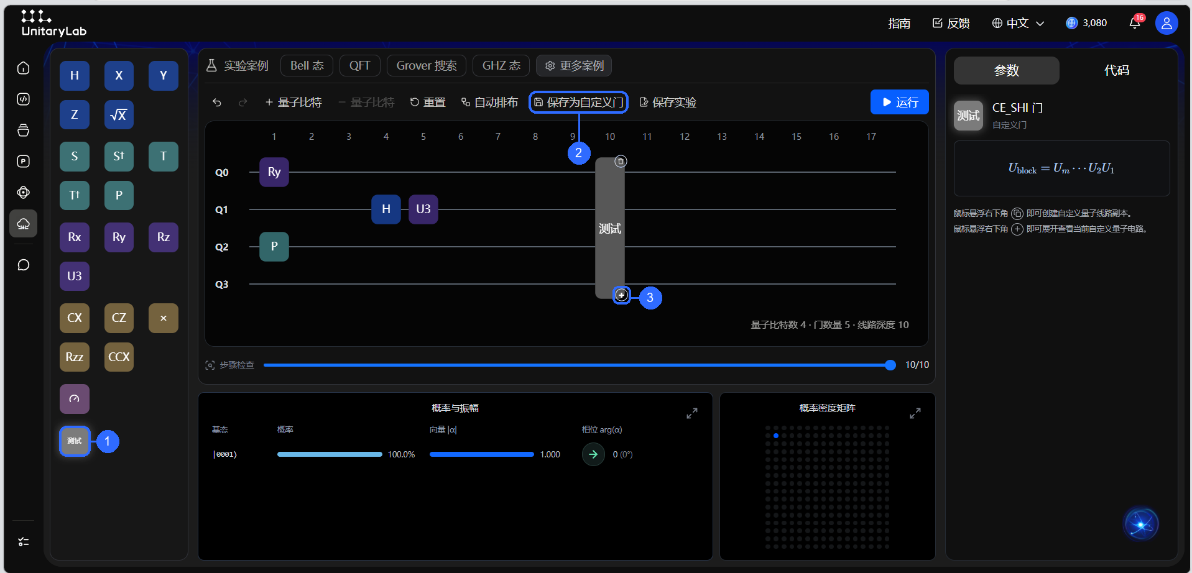Select the H gate in the palette
This screenshot has height=573, width=1192.
coord(75,76)
